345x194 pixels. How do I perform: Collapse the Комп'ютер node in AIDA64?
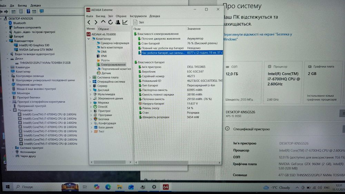pos(89,39)
